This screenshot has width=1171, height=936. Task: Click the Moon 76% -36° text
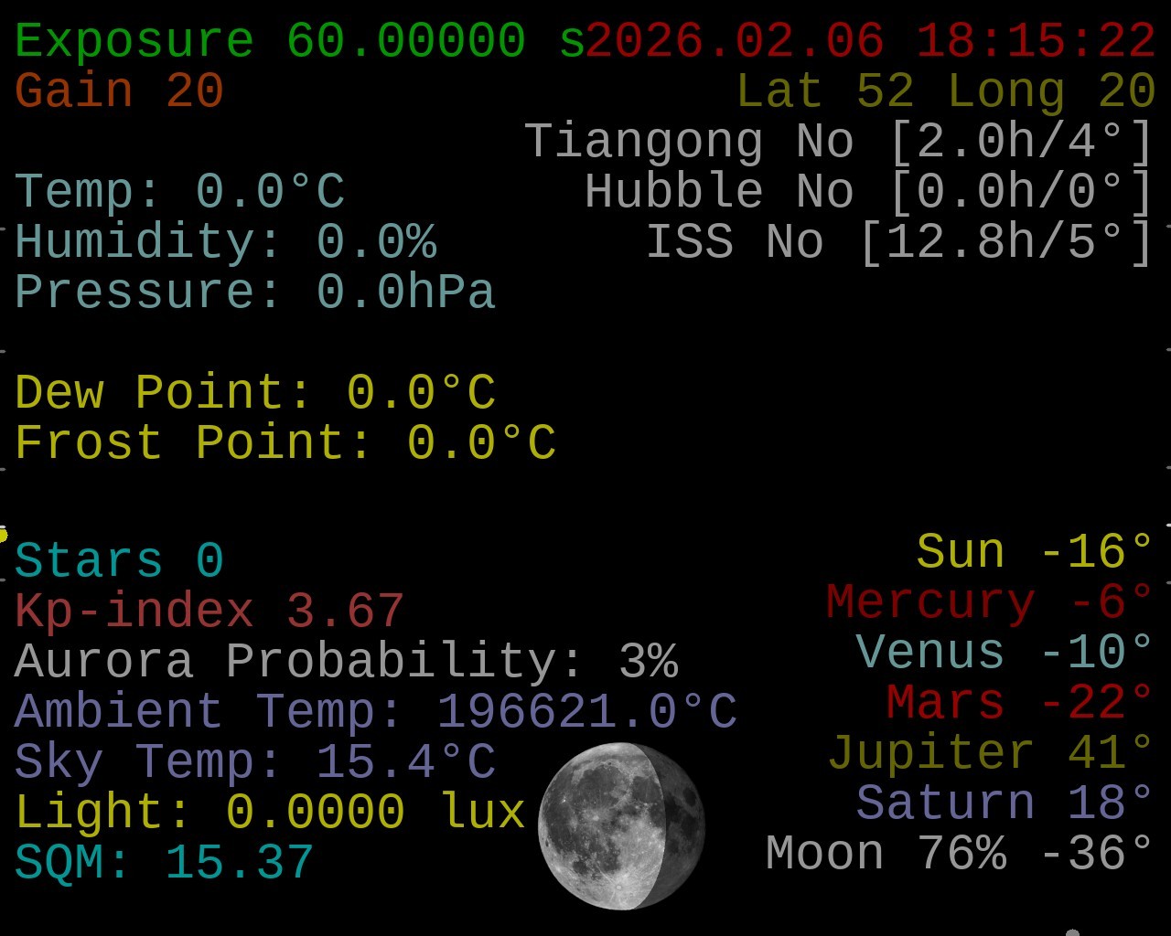pyautogui.click(x=959, y=854)
